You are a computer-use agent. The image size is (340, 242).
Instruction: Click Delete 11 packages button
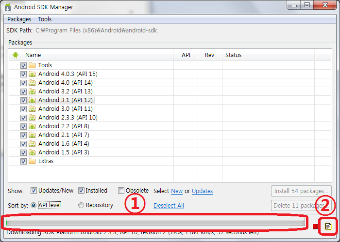(x=301, y=206)
